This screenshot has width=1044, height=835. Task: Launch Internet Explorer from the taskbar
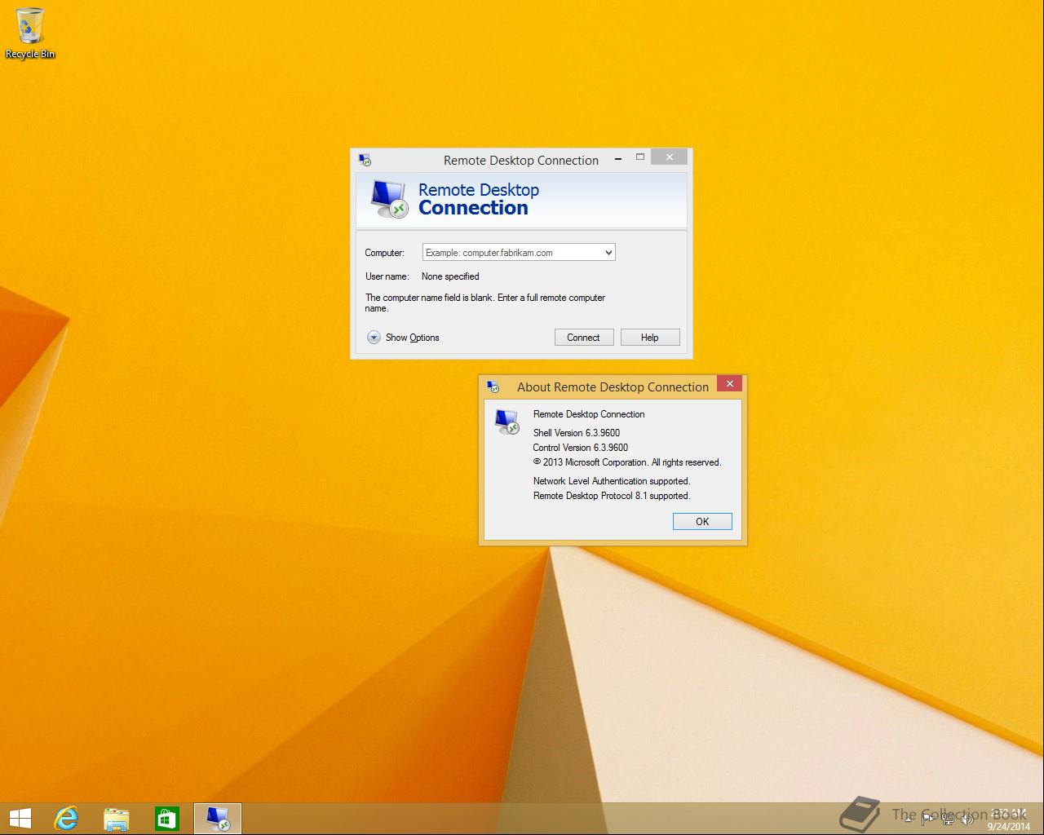coord(65,818)
